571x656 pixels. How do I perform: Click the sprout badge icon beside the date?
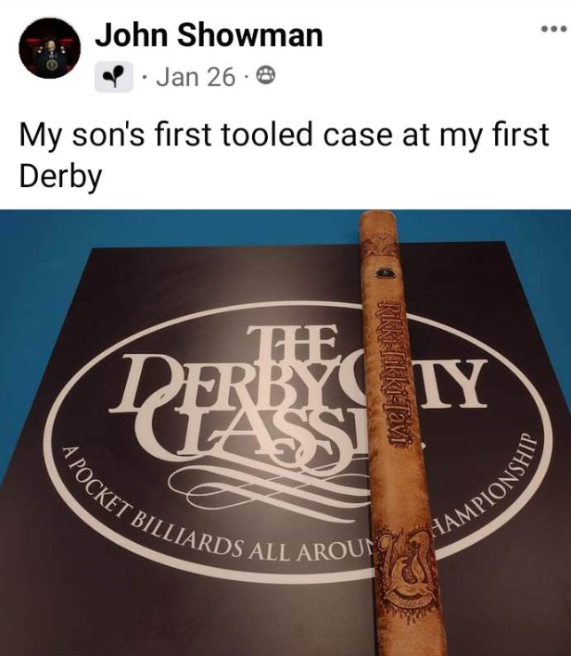click(x=114, y=77)
